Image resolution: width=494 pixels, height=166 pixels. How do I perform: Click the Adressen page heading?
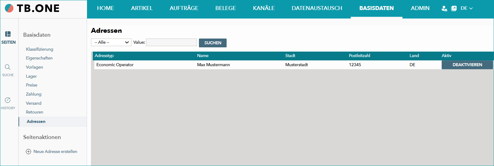[x=106, y=30]
